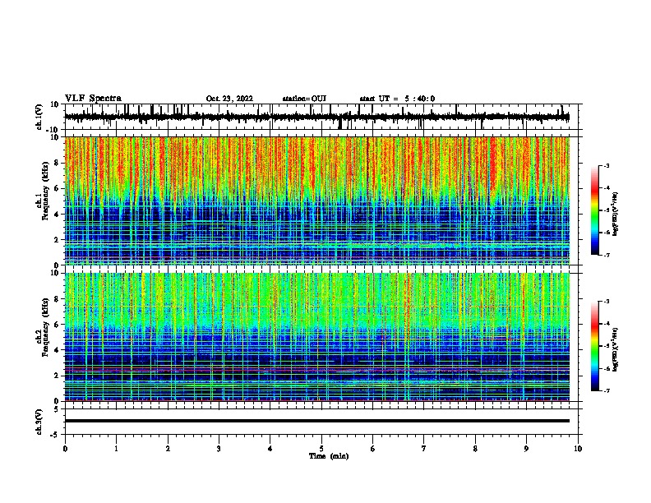Click the ch.1 spectrogram plot area

click(316, 201)
